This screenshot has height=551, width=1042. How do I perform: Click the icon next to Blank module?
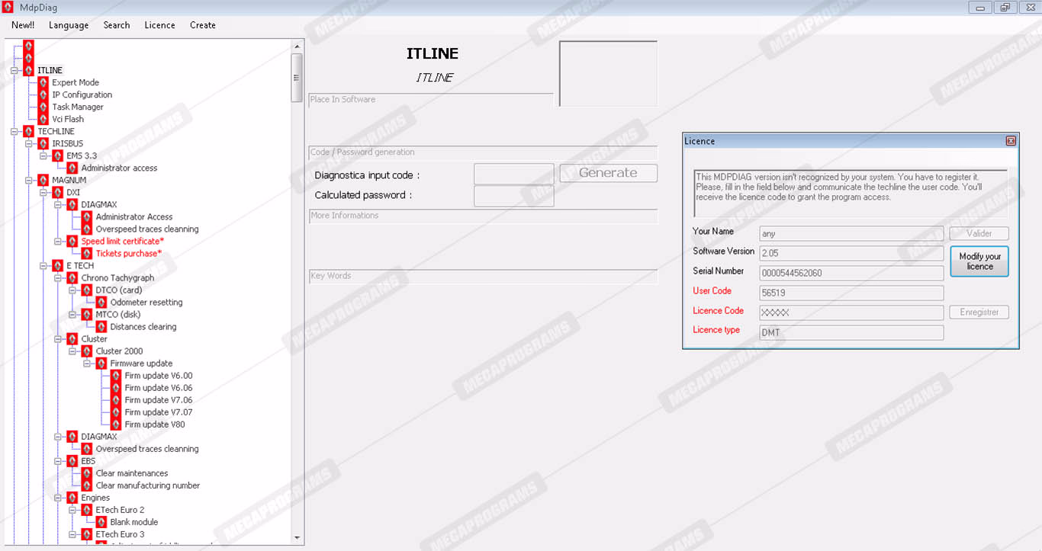click(x=101, y=522)
